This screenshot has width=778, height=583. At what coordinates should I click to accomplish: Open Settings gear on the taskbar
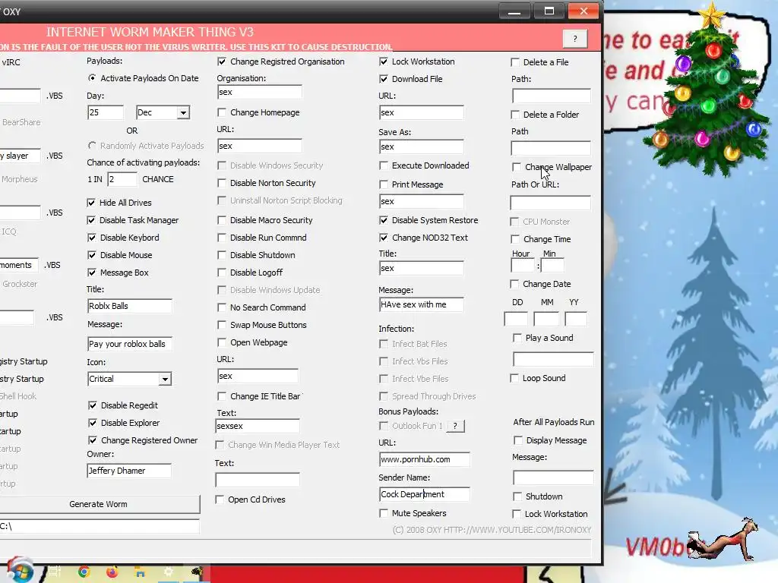[168, 572]
